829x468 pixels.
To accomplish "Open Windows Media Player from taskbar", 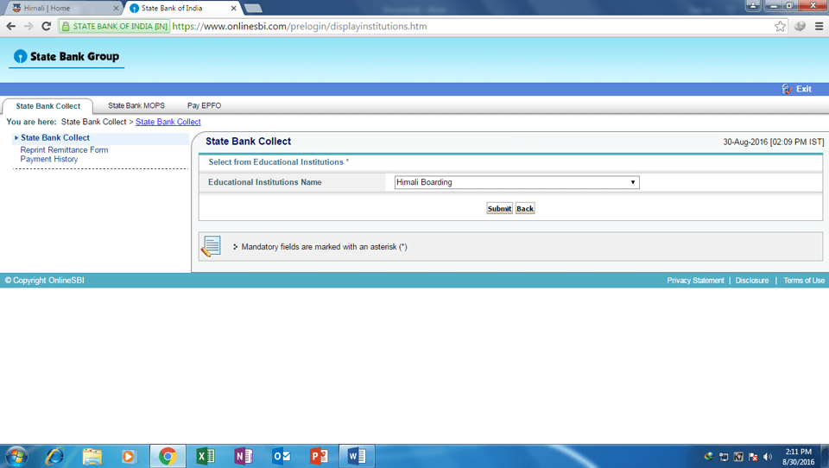I will (x=129, y=456).
